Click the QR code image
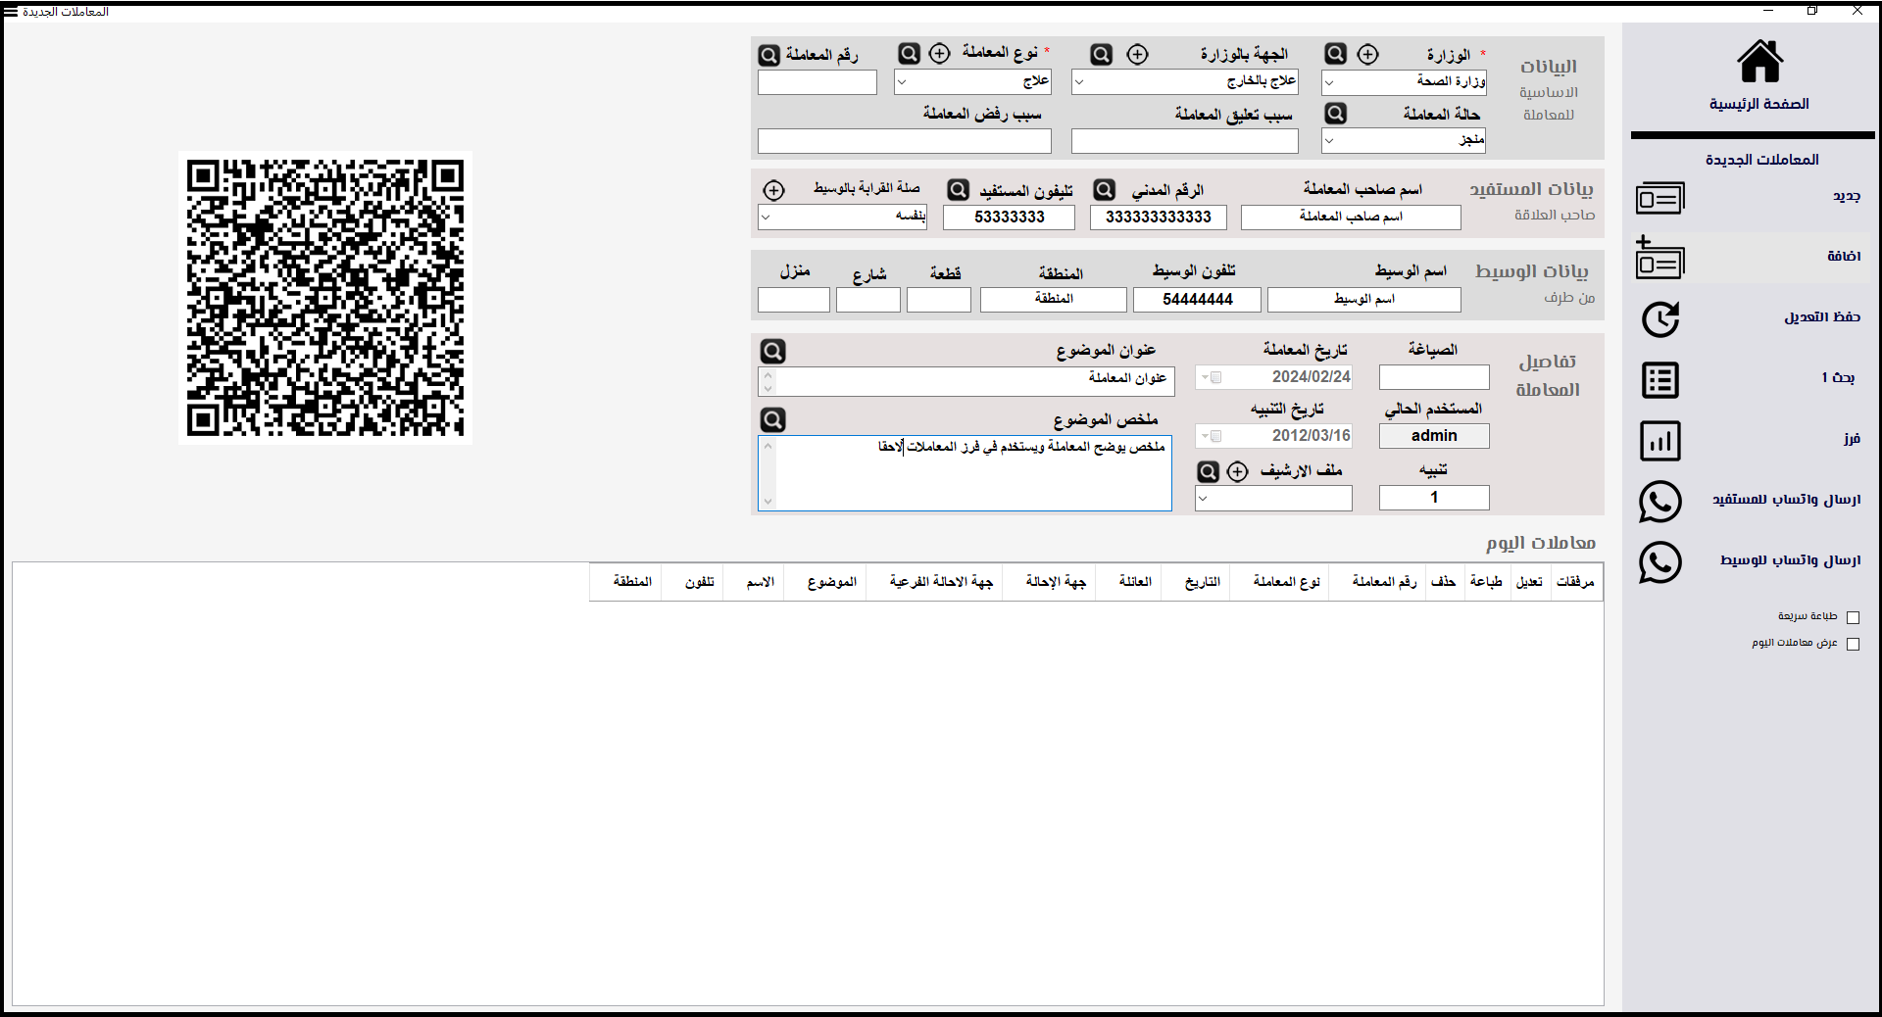The height and width of the screenshot is (1017, 1882). click(x=325, y=298)
